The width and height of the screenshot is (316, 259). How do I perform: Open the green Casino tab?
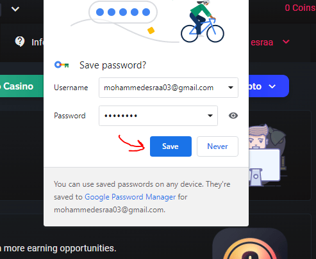22,86
